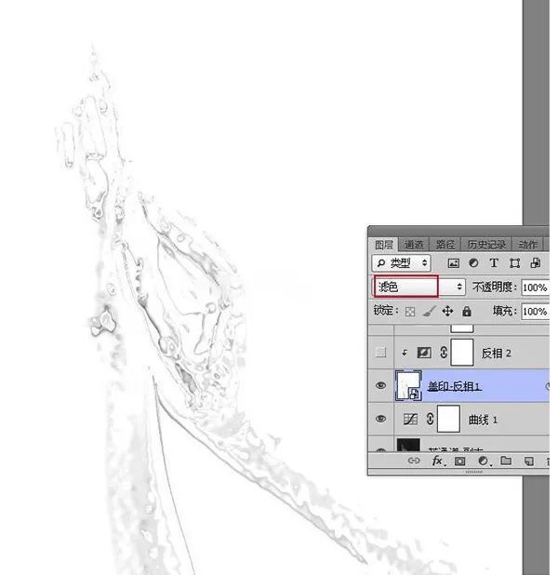Click the lock all padlock icon
The height and width of the screenshot is (575, 558).
point(466,312)
